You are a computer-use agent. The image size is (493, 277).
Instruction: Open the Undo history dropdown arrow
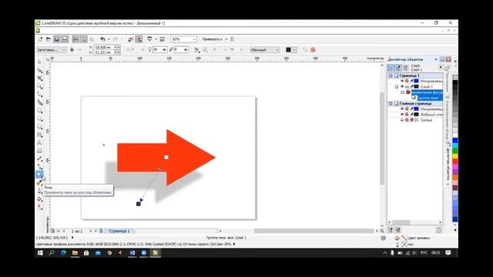(109, 39)
